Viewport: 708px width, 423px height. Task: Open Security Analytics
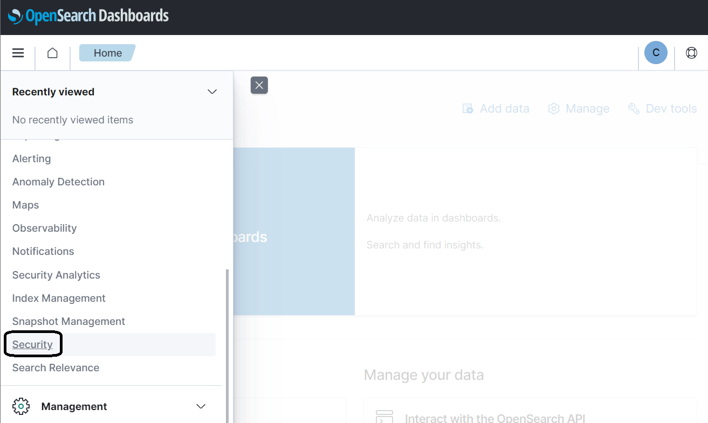coord(56,275)
